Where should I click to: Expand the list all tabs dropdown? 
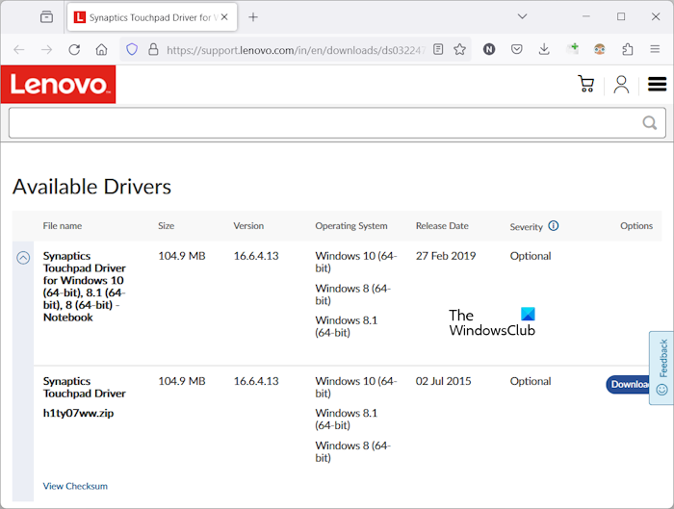click(x=522, y=16)
